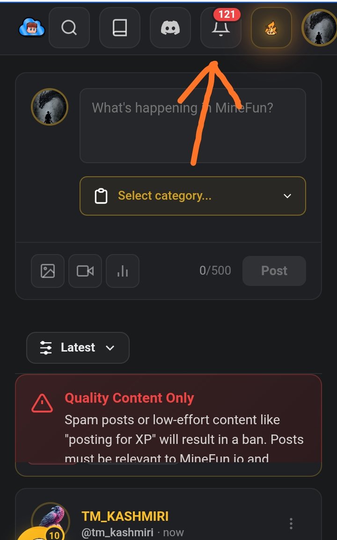This screenshot has height=540, width=337.
Task: Attach a video with the camera icon
Action: (x=85, y=270)
